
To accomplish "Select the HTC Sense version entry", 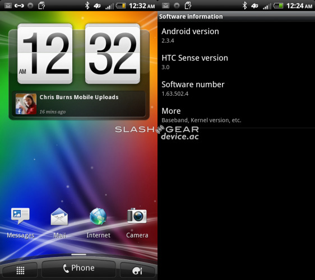I will 237,62.
